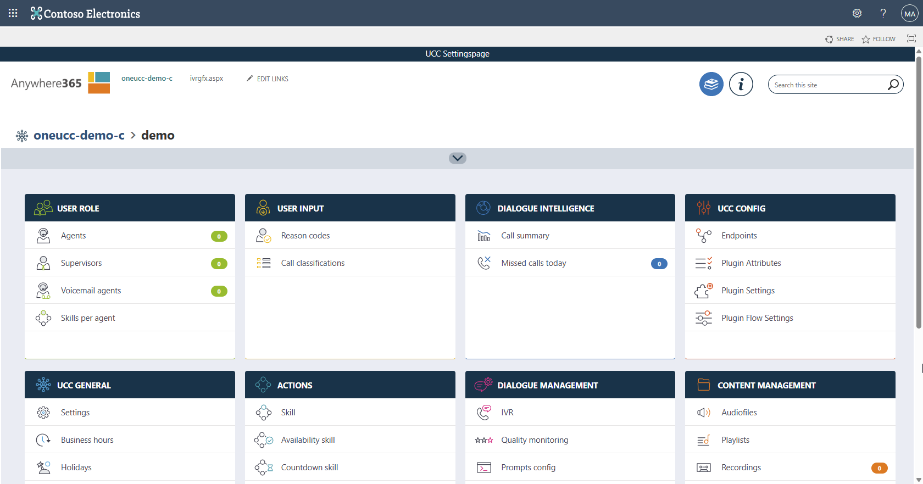Click inside the Search this site field
This screenshot has width=923, height=484.
827,85
